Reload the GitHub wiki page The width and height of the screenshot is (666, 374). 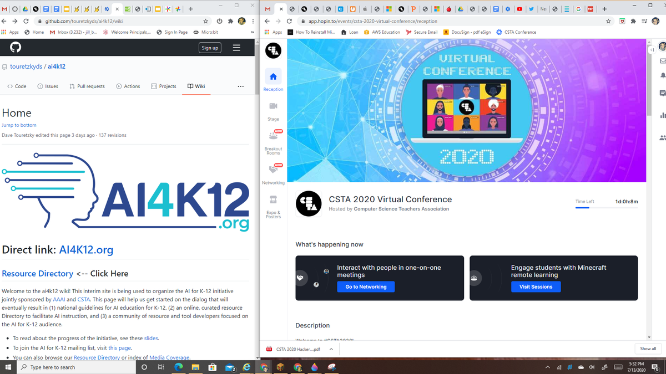click(x=26, y=21)
